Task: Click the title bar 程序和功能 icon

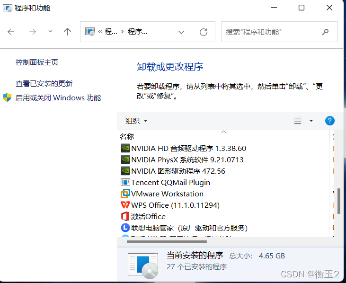Action: [x=8, y=8]
